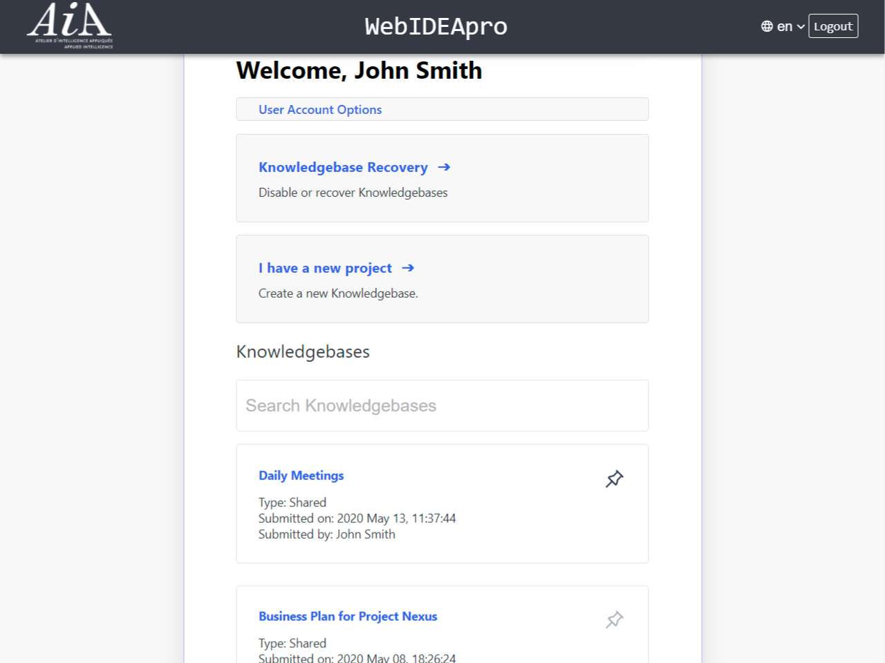Open the en language dropdown
885x663 pixels.
pos(790,26)
